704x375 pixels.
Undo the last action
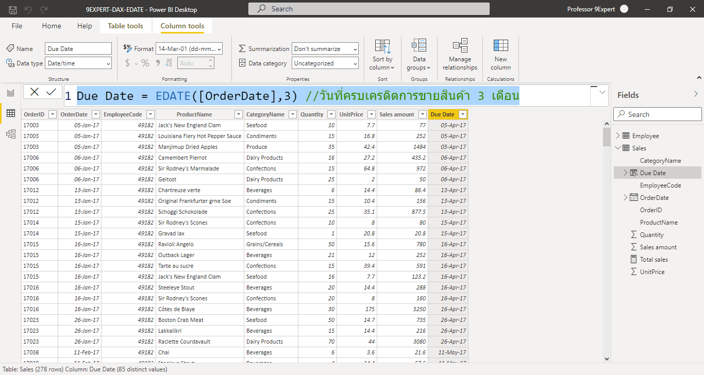[x=29, y=9]
